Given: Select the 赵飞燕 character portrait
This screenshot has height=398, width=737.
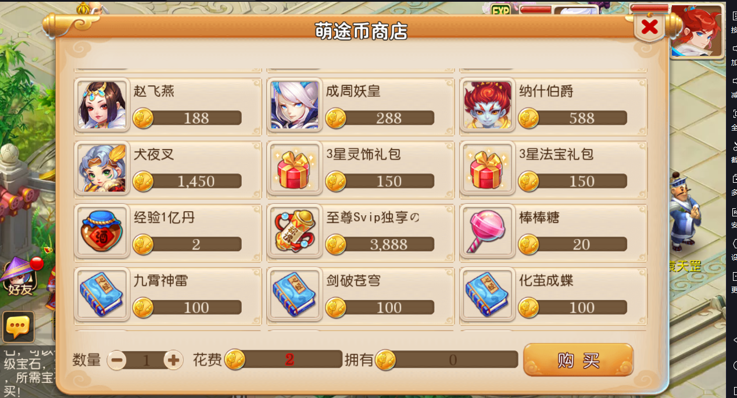Looking at the screenshot, I should pyautogui.click(x=102, y=105).
